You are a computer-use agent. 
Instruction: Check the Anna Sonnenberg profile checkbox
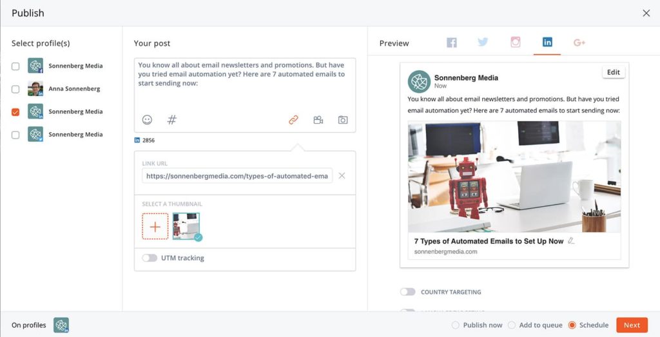[15, 89]
